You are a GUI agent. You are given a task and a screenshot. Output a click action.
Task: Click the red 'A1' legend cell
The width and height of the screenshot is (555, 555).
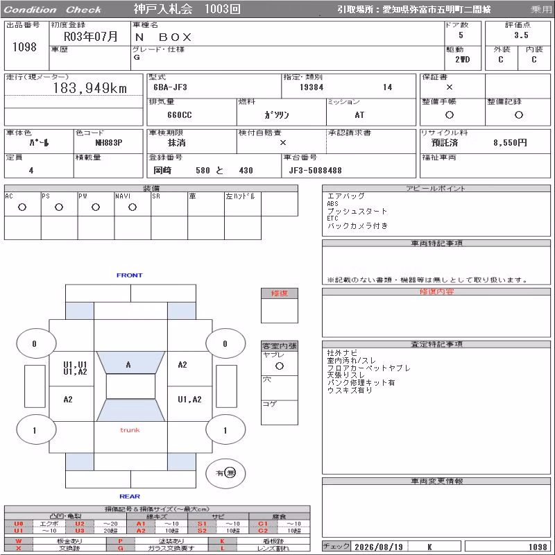pos(141,524)
